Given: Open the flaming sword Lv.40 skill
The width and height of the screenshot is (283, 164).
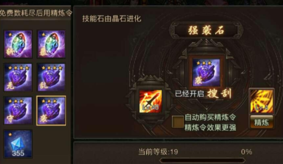Looking at the screenshot, I should [150, 102].
